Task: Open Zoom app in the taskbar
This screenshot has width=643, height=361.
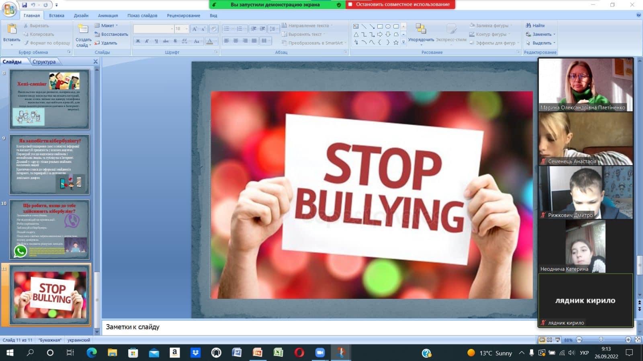Action: point(320,353)
